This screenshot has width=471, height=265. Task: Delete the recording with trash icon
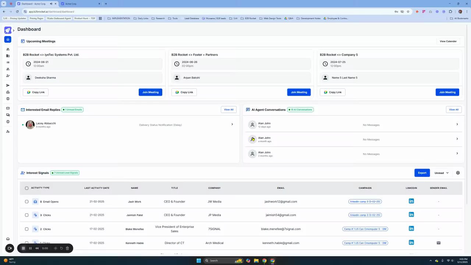pyautogui.click(x=67, y=248)
